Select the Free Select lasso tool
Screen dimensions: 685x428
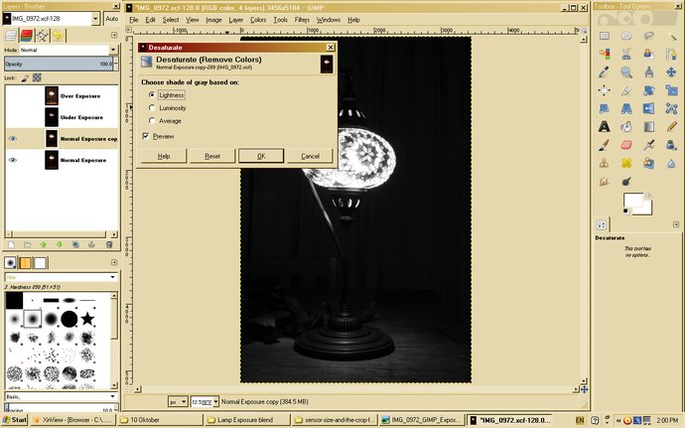pyautogui.click(x=648, y=36)
